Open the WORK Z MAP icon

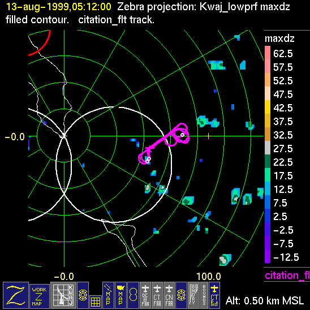tap(40, 296)
